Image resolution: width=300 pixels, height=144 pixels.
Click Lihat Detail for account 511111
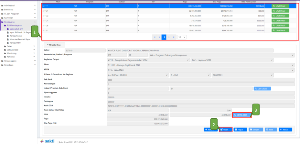pyautogui.click(x=280, y=6)
